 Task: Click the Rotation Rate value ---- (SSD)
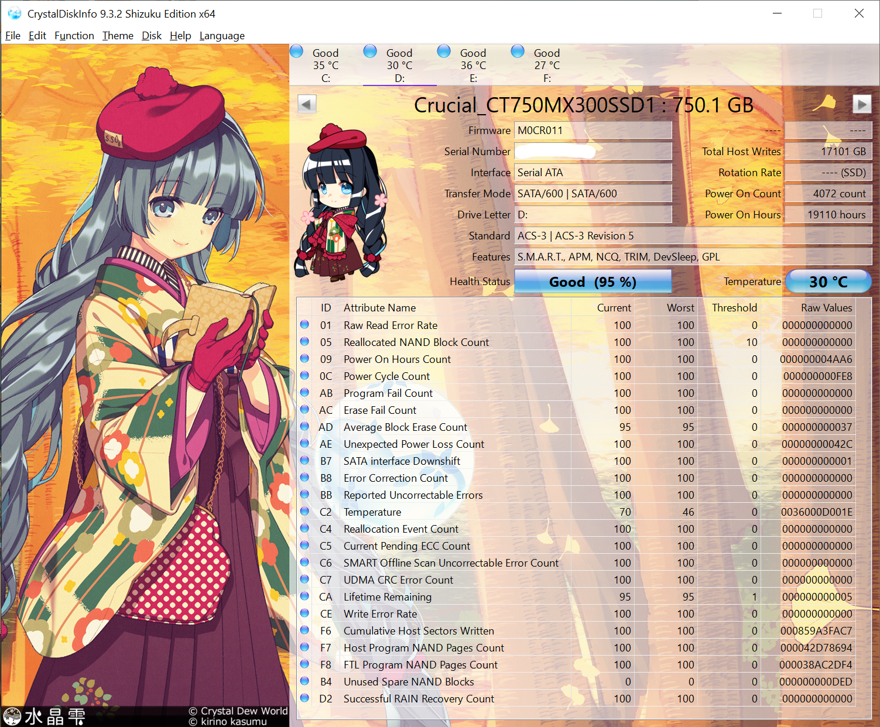point(828,172)
